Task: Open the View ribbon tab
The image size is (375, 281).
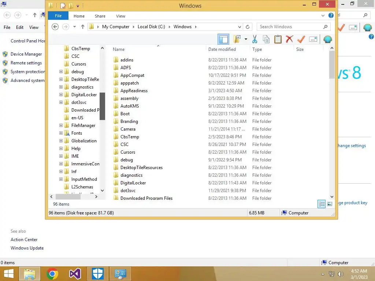Action: tap(120, 16)
